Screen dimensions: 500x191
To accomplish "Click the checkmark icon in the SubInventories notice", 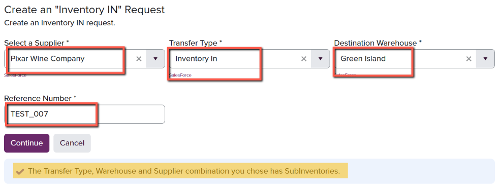I will [20, 172].
